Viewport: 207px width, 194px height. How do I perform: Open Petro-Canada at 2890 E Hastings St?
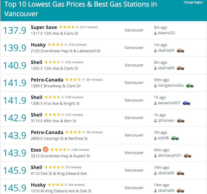47,132
